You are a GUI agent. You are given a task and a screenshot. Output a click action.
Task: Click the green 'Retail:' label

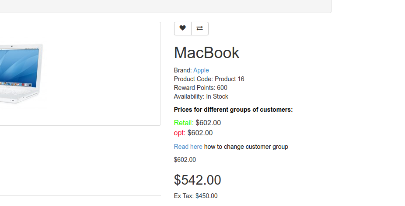click(184, 123)
